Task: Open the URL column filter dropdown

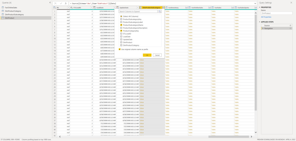Action: coord(68,8)
